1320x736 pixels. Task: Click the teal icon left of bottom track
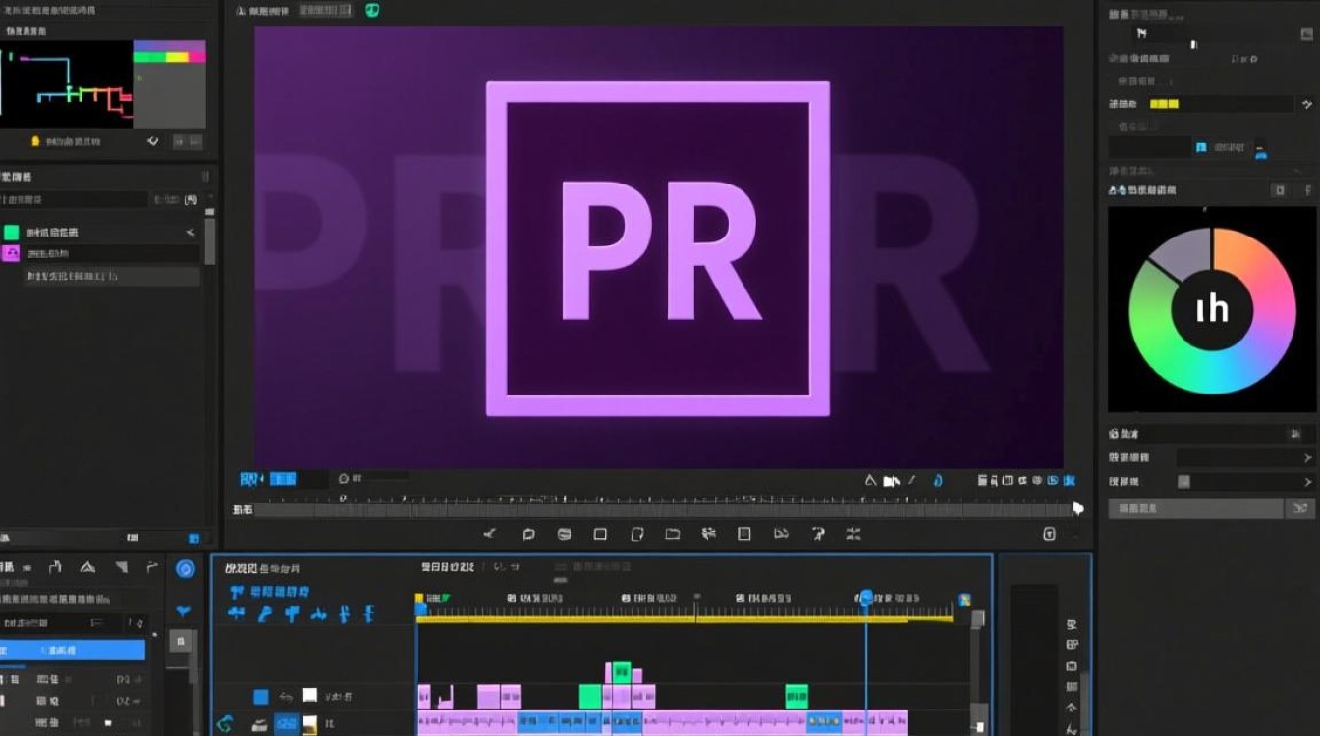pos(225,724)
